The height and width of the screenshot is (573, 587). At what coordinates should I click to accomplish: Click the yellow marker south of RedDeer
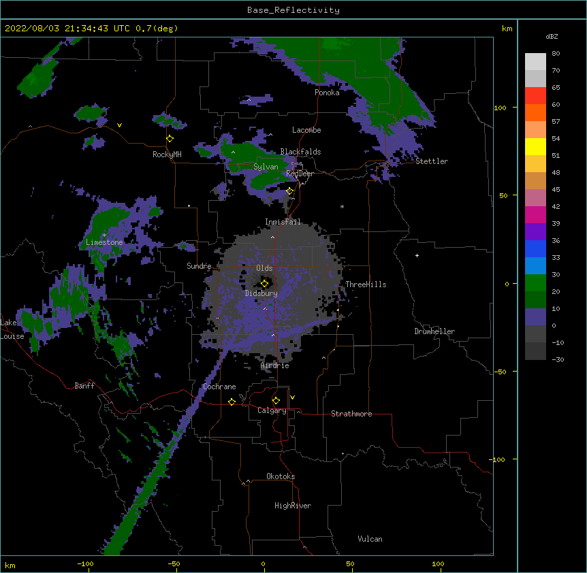click(x=290, y=191)
